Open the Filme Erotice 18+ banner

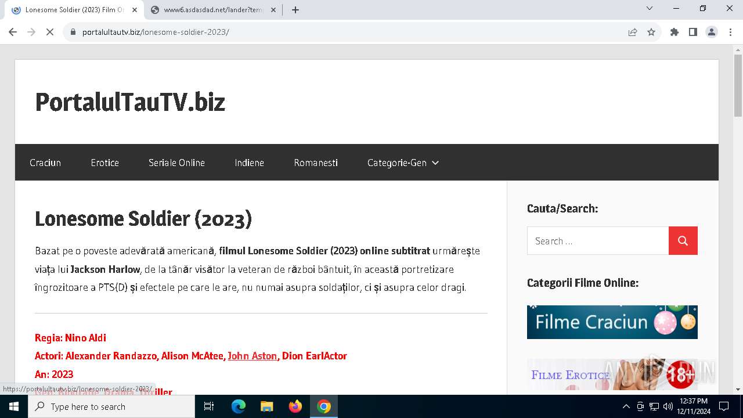pyautogui.click(x=612, y=374)
